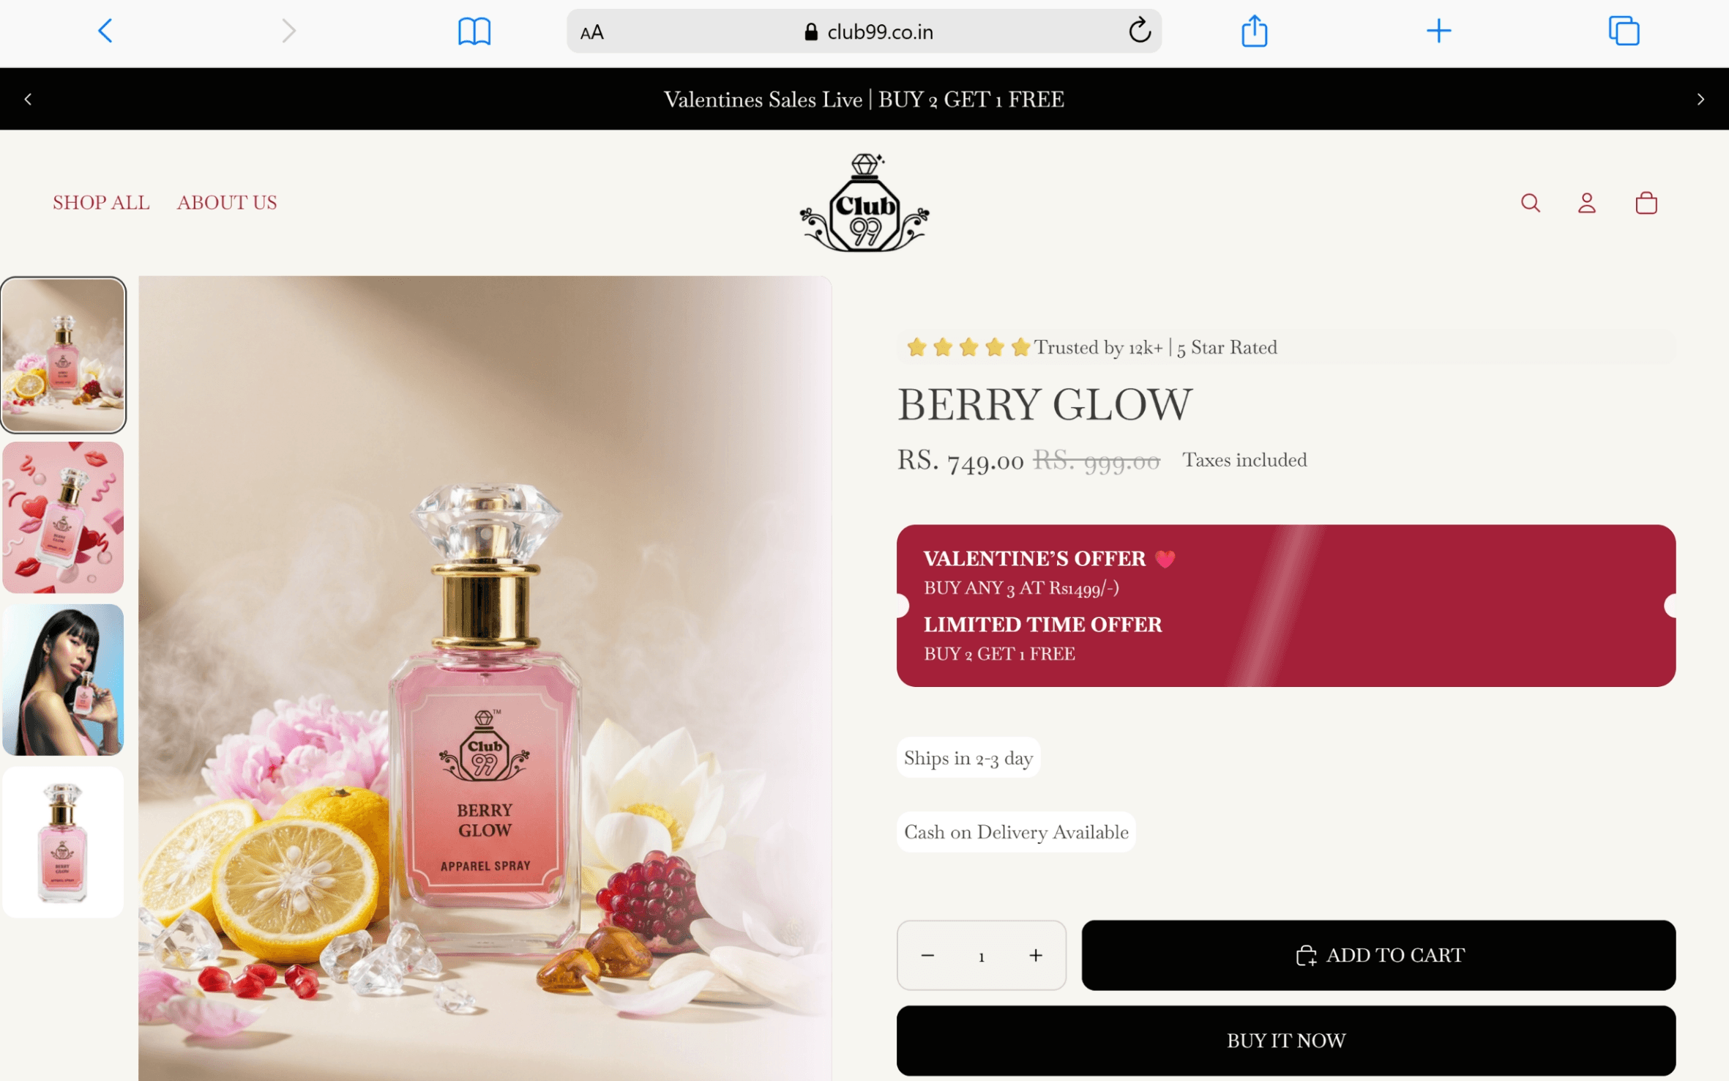Open the ABOUT US menu item
The width and height of the screenshot is (1729, 1081).
pos(227,202)
